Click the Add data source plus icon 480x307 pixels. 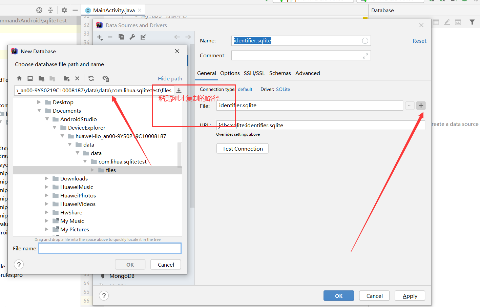[100, 37]
